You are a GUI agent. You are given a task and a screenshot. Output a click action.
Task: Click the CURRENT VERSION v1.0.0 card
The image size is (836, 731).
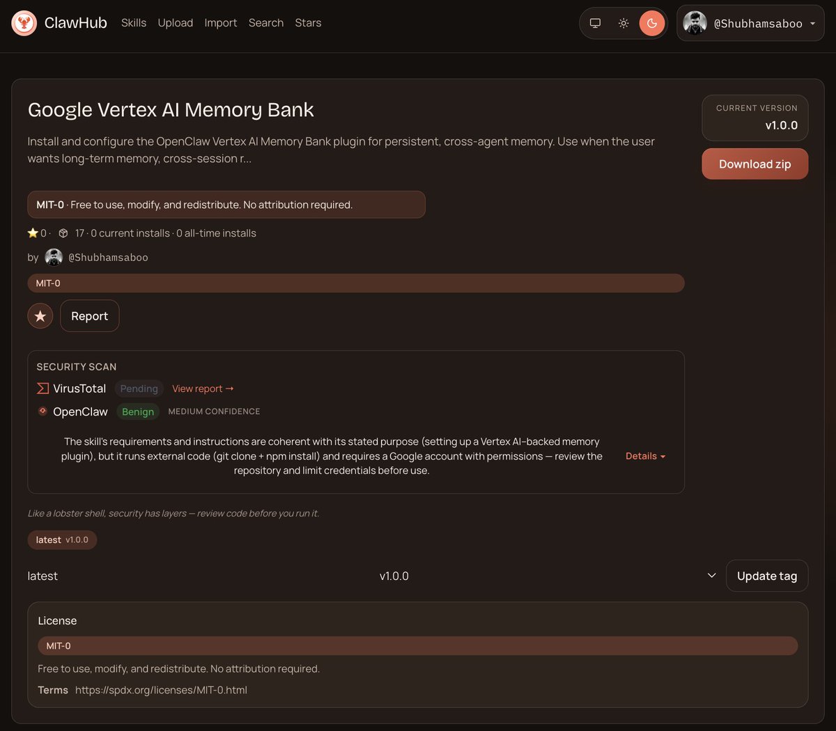pyautogui.click(x=755, y=118)
